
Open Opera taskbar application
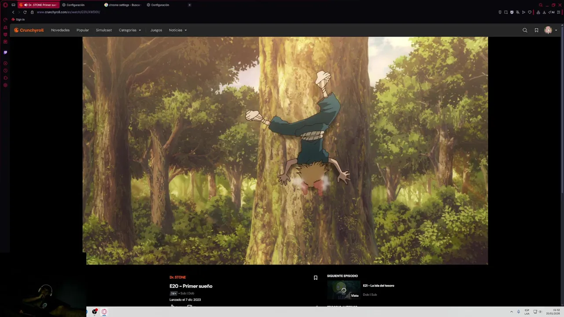coord(104,312)
